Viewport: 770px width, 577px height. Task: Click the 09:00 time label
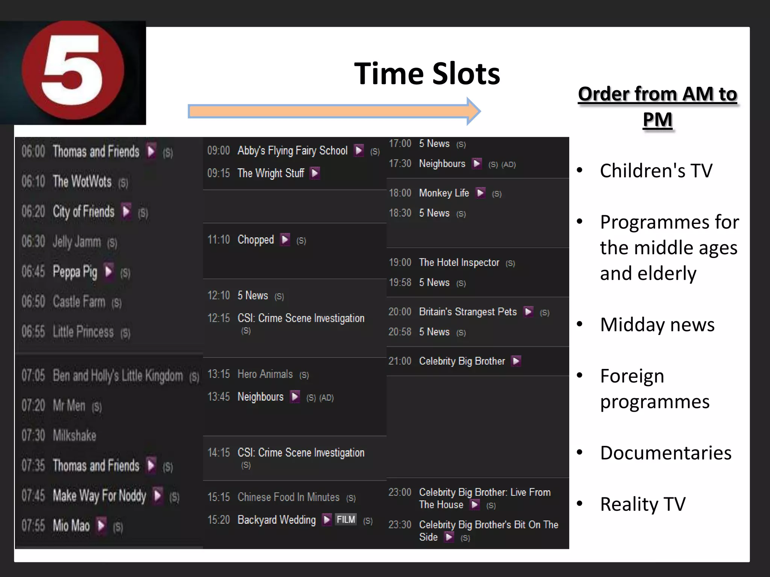coord(218,151)
